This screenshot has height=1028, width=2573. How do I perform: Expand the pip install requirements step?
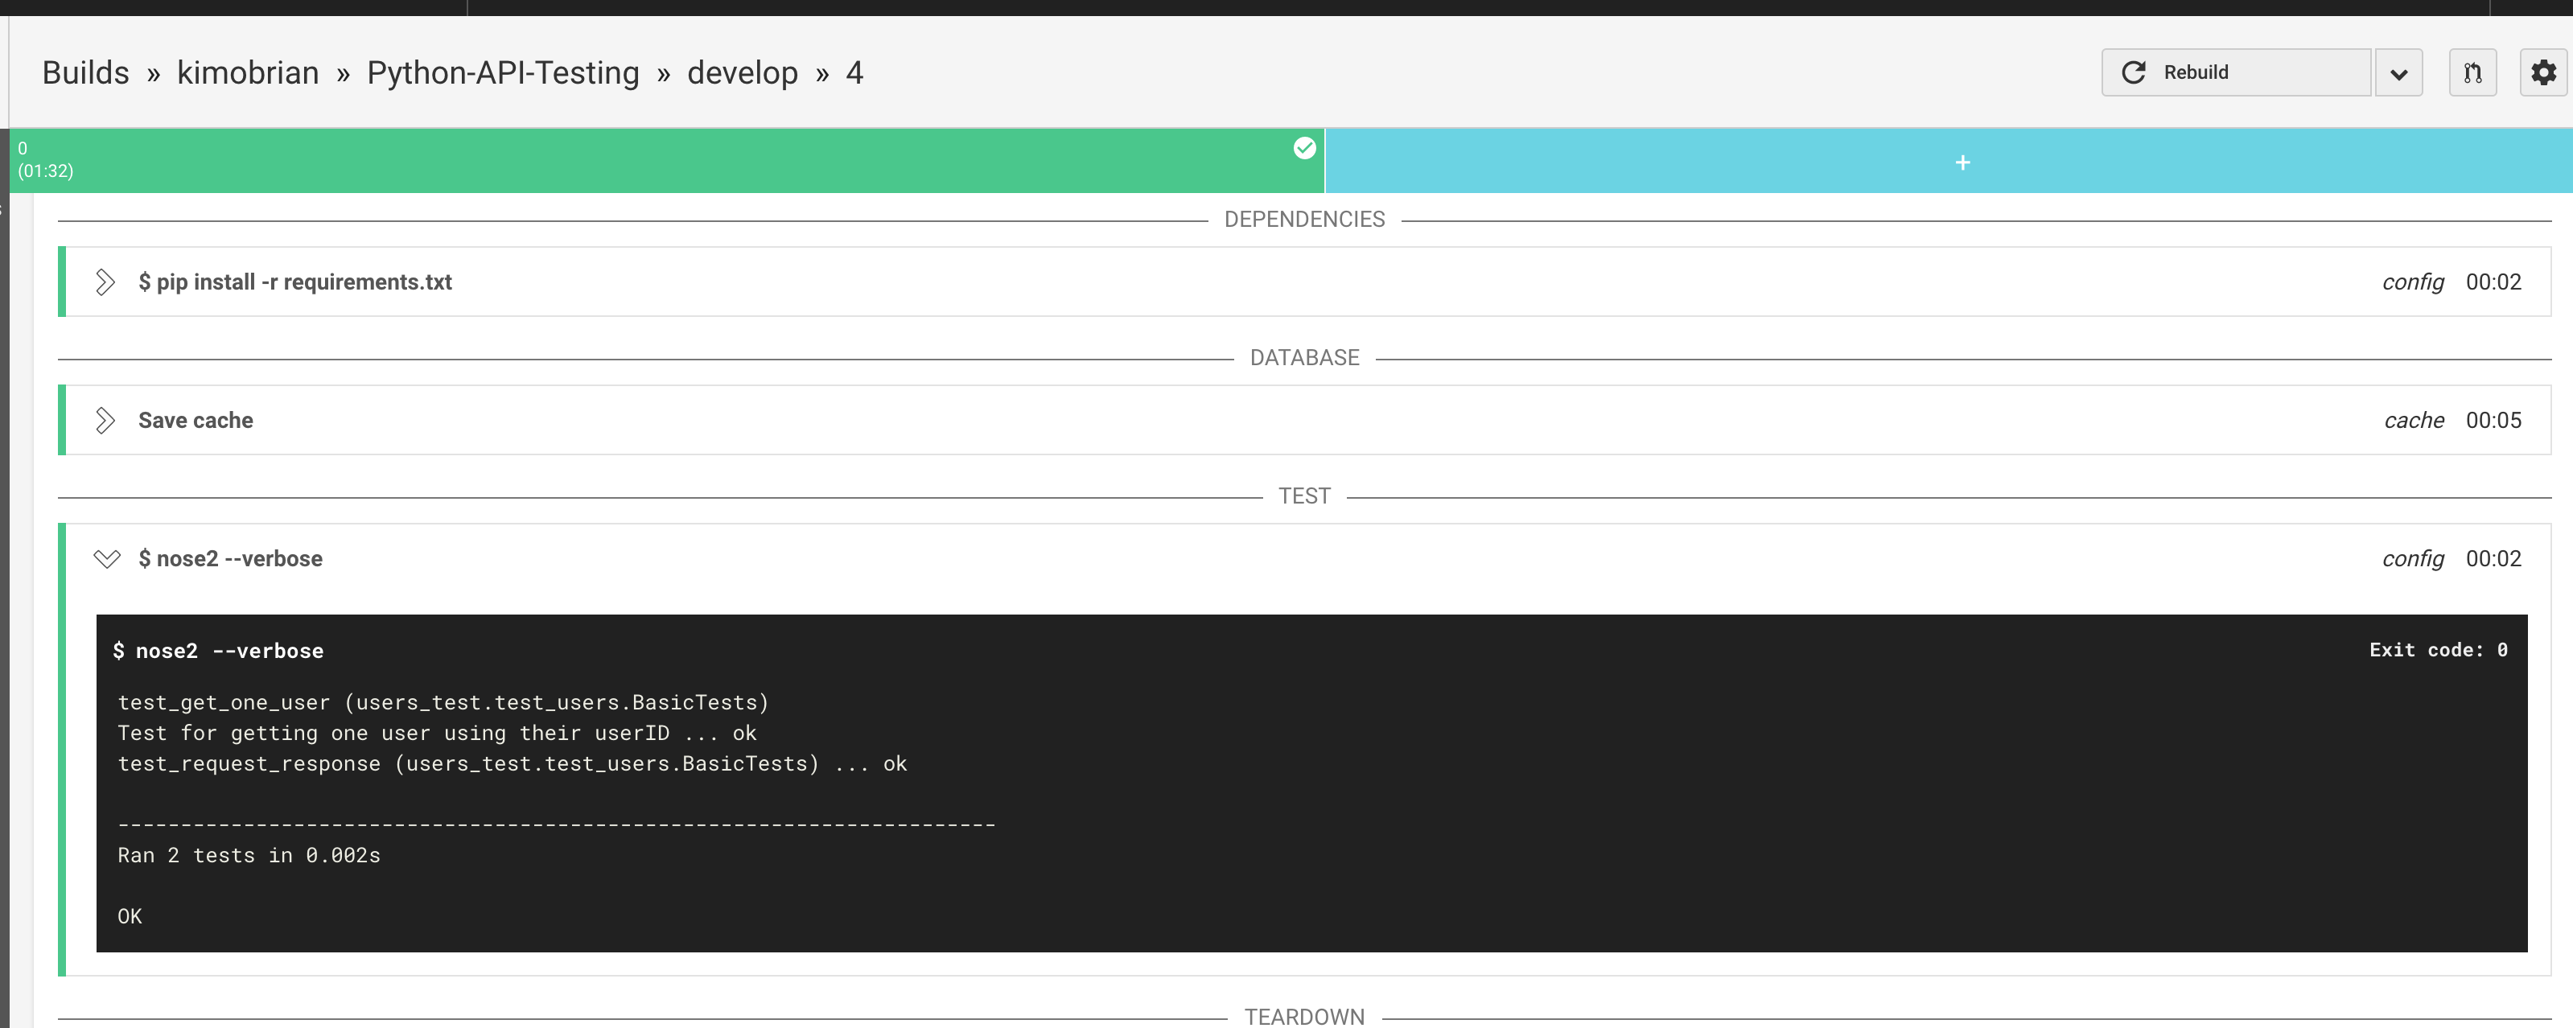click(105, 282)
